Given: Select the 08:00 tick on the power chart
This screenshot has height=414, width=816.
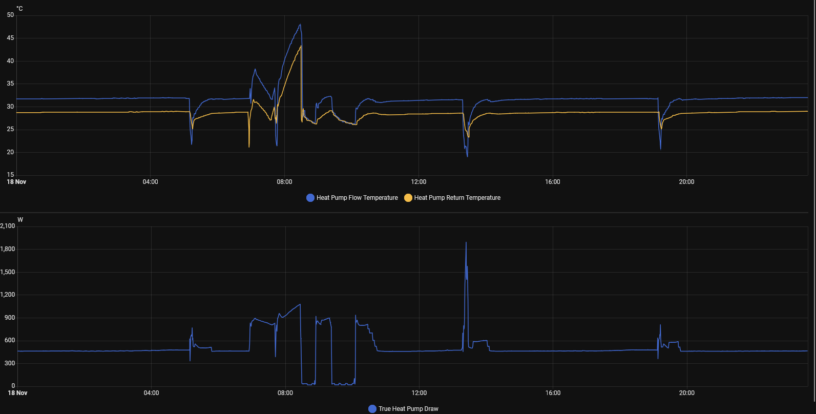Looking at the screenshot, I should pyautogui.click(x=285, y=393).
